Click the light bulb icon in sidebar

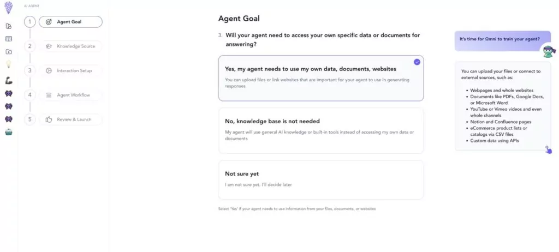[x=9, y=64]
